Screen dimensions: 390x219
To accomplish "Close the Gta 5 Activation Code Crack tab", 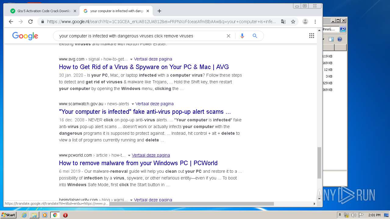I will [75, 11].
